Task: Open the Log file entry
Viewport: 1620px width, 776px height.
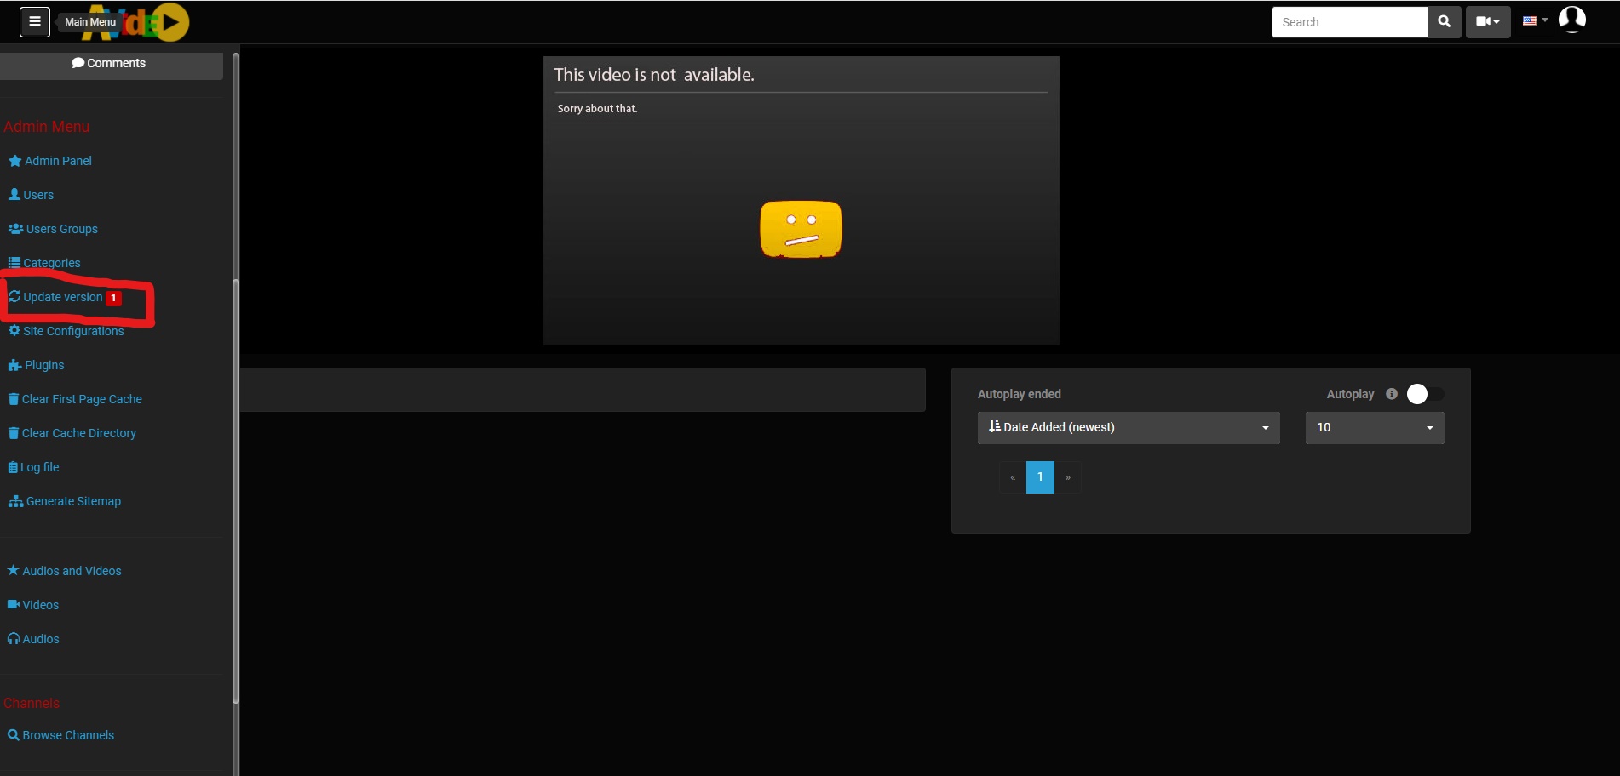Action: [x=33, y=467]
